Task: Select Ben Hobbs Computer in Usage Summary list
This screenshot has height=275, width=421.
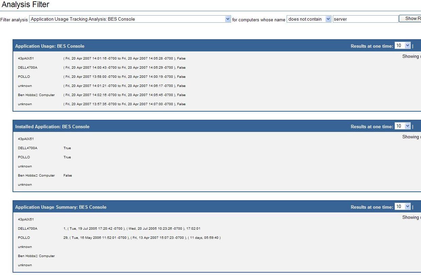Action: click(x=36, y=256)
